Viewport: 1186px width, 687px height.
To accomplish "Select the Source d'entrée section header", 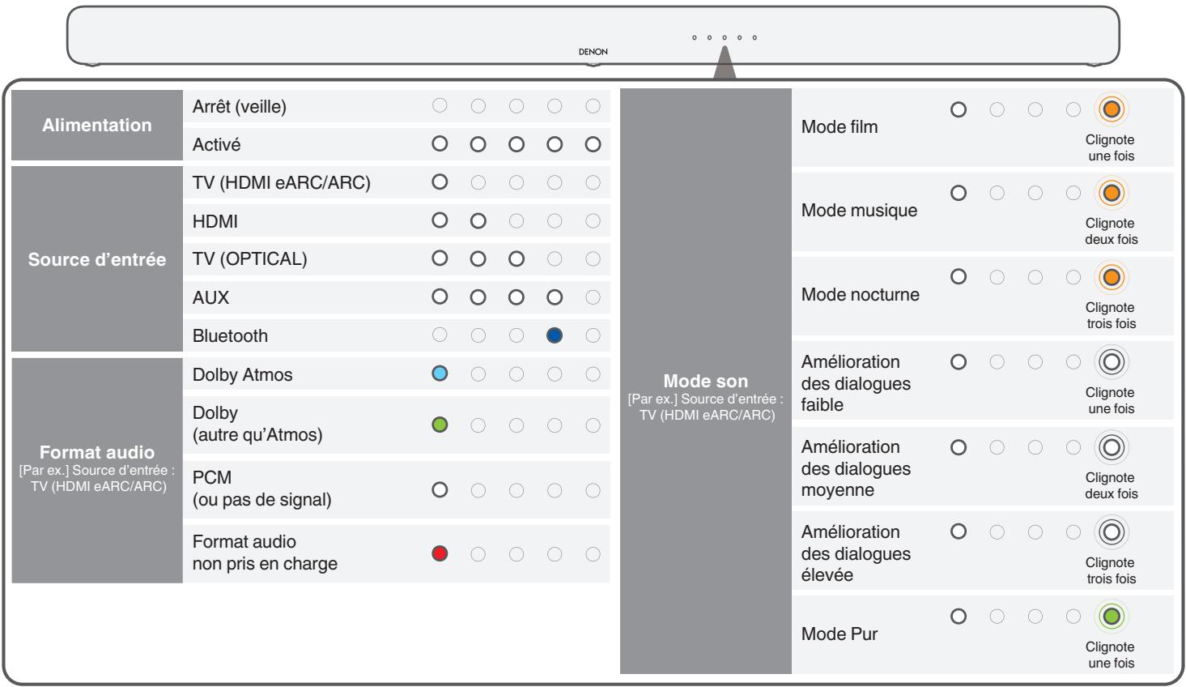I will coord(97,259).
